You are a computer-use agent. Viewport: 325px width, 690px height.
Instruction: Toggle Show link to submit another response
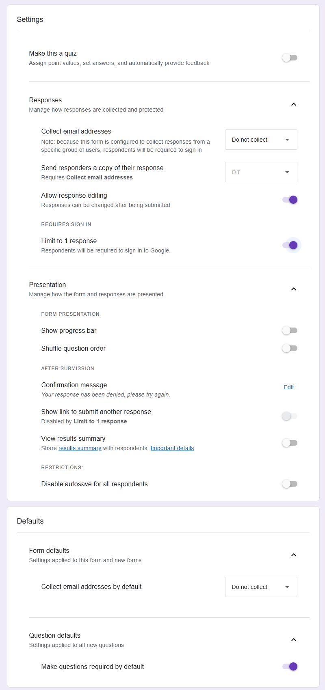[x=290, y=416]
